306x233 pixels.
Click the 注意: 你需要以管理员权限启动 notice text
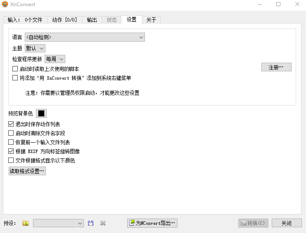(82, 93)
